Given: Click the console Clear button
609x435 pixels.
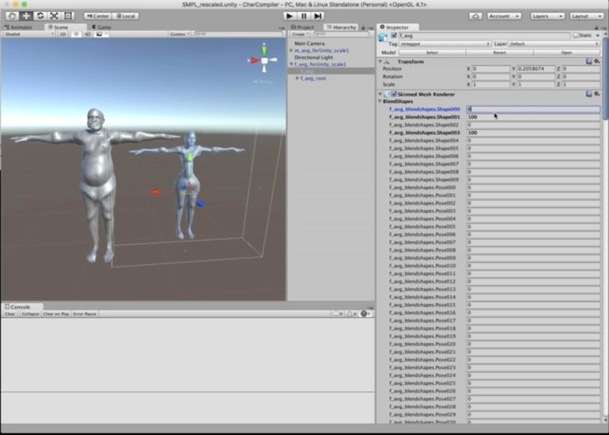Looking at the screenshot, I should coord(10,314).
